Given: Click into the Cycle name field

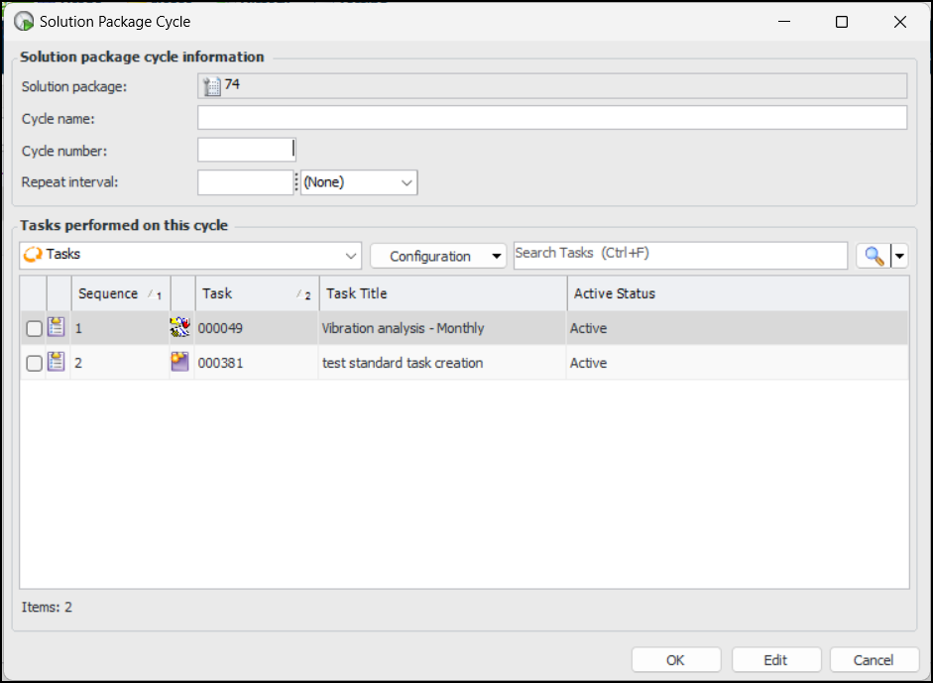Looking at the screenshot, I should [x=552, y=118].
